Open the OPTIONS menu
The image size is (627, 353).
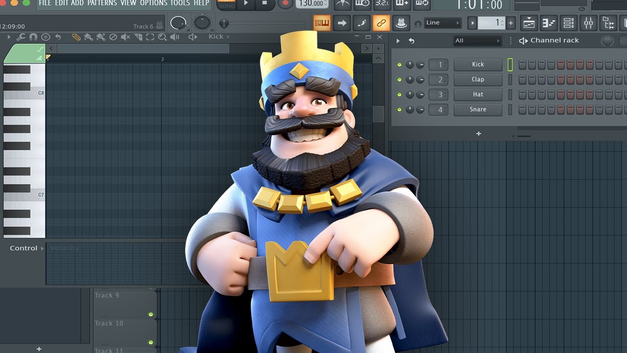[x=153, y=3]
